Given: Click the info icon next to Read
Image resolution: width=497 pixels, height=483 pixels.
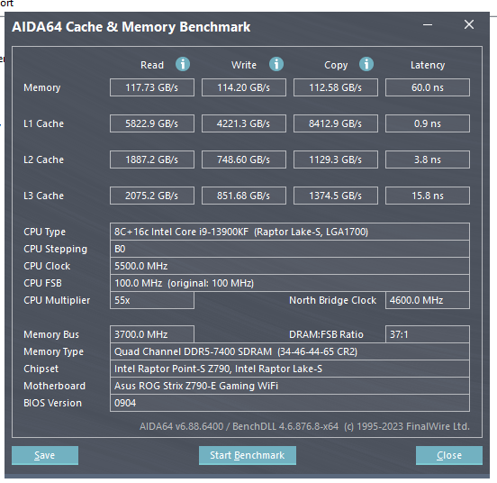Looking at the screenshot, I should pyautogui.click(x=183, y=64).
